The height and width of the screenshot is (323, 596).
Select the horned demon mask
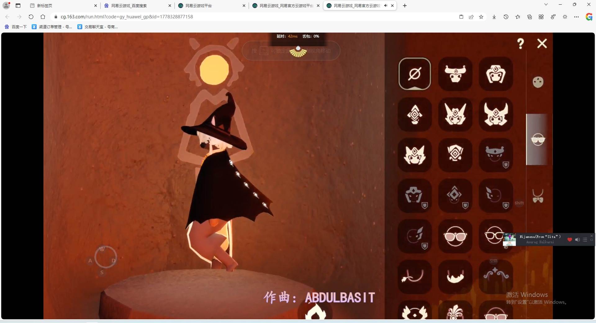(x=496, y=114)
